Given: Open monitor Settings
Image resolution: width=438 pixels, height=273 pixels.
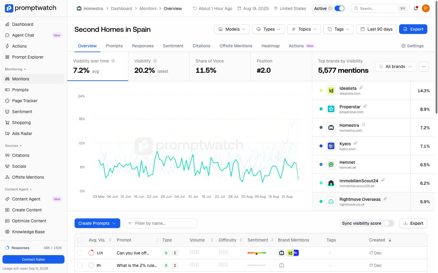Looking at the screenshot, I should click(412, 46).
